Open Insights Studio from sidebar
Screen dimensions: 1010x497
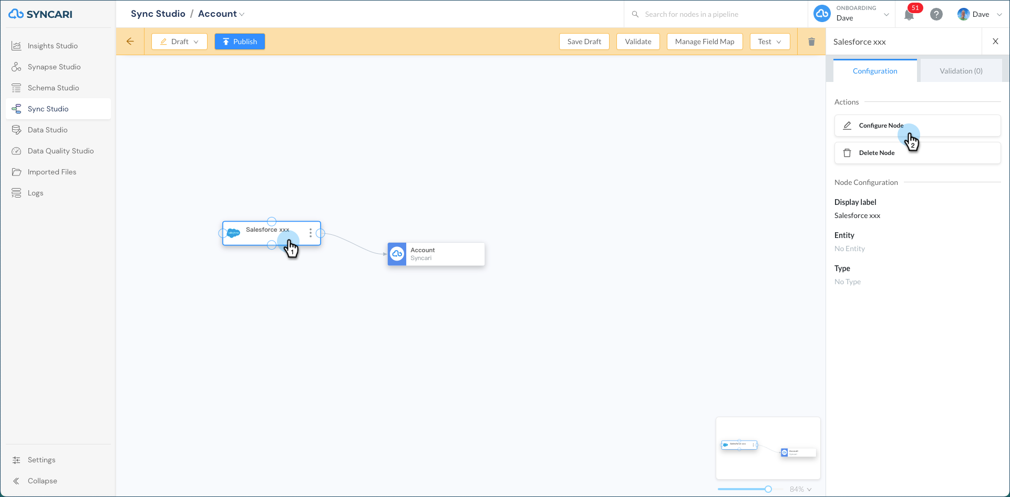click(x=58, y=46)
